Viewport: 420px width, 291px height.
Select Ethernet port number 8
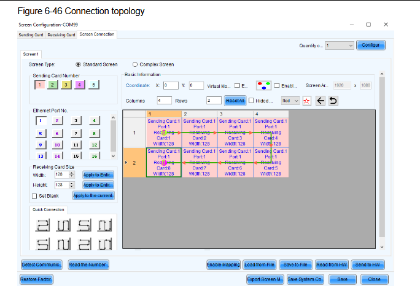[x=95, y=133]
